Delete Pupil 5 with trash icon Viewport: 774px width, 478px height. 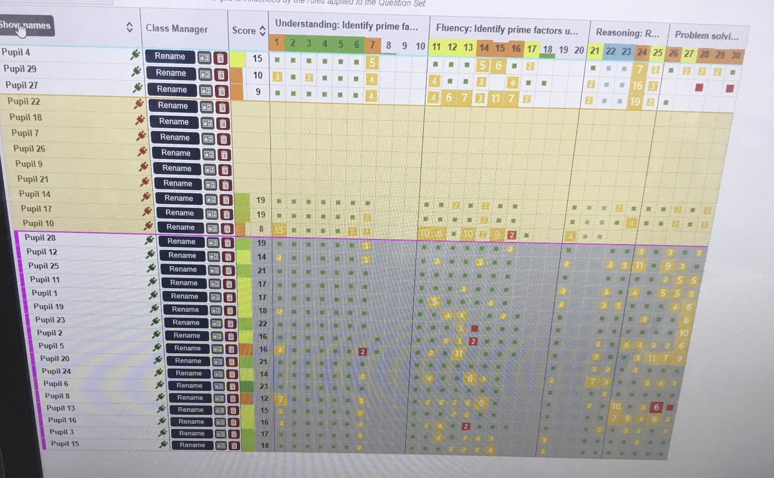(x=231, y=349)
